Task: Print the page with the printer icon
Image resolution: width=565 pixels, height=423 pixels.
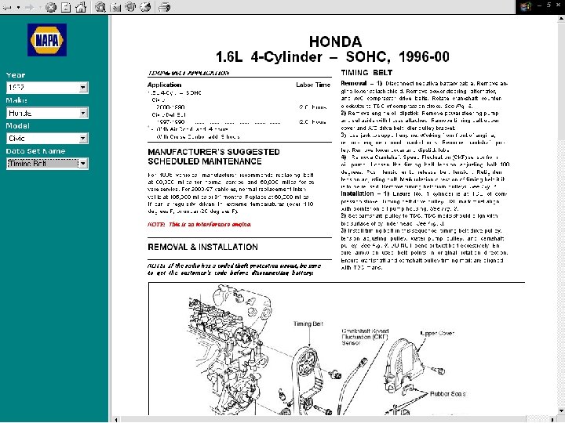Action: [164, 7]
